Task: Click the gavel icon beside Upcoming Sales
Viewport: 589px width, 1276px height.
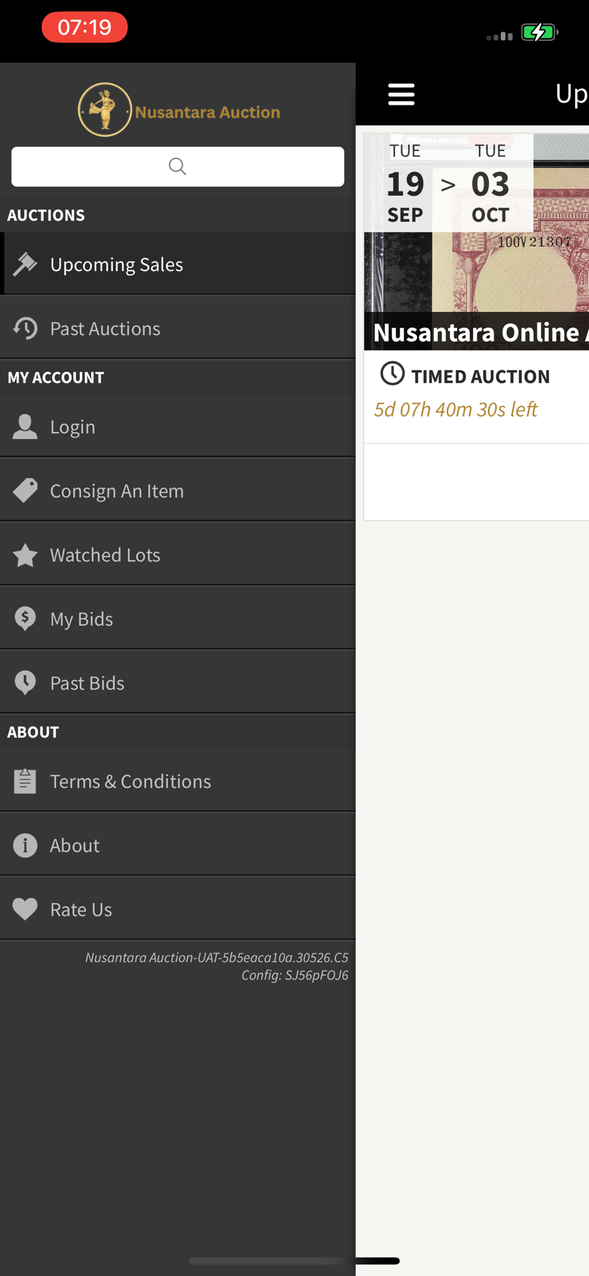Action: [25, 263]
